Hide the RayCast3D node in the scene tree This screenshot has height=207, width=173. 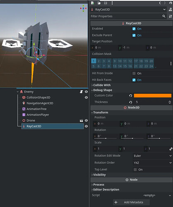point(86,126)
